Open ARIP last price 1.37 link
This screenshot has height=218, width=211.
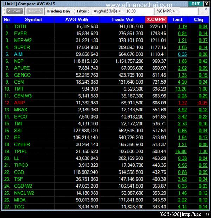(x=183, y=103)
